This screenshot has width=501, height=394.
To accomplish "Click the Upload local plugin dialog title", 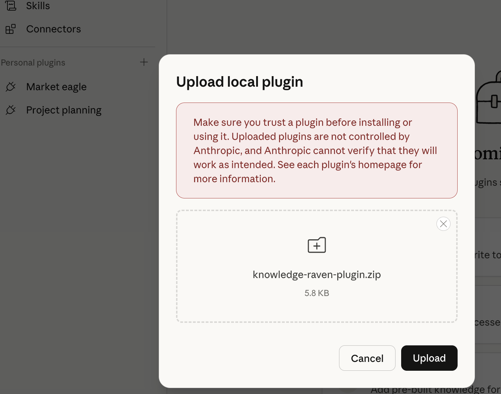I will pos(239,82).
